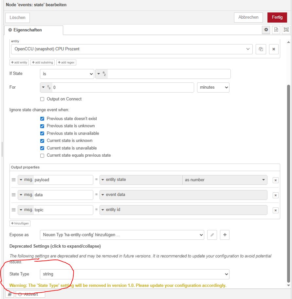Collapse Deprecated Settings section
This screenshot has width=292, height=299.
55,246
